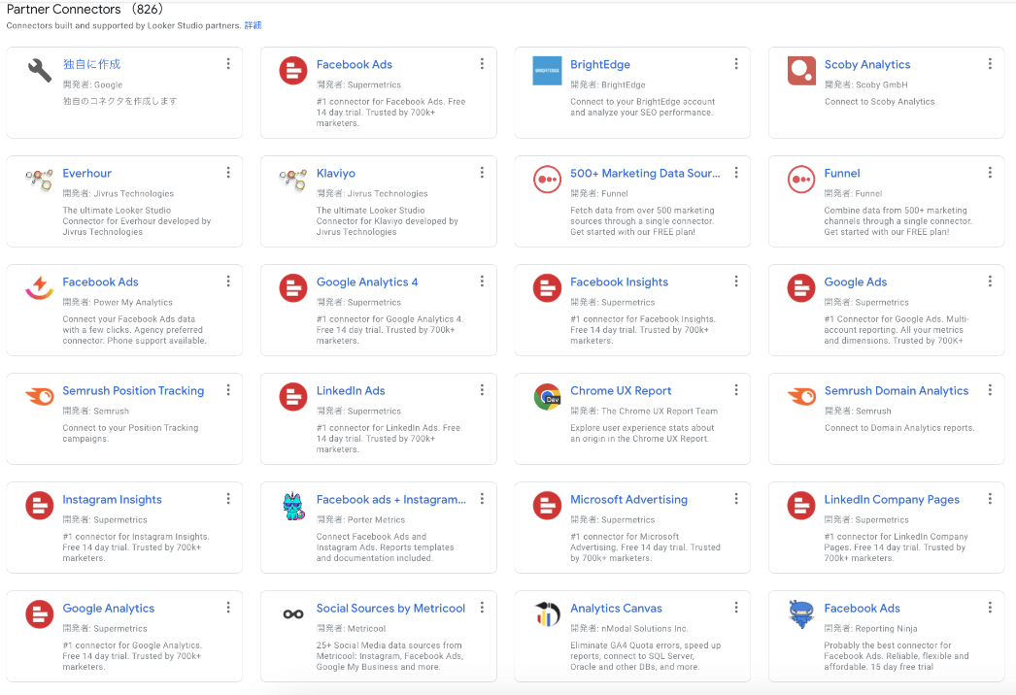The image size is (1016, 695).
Task: Click the wrench icon for 独自に作成
Action: click(40, 71)
